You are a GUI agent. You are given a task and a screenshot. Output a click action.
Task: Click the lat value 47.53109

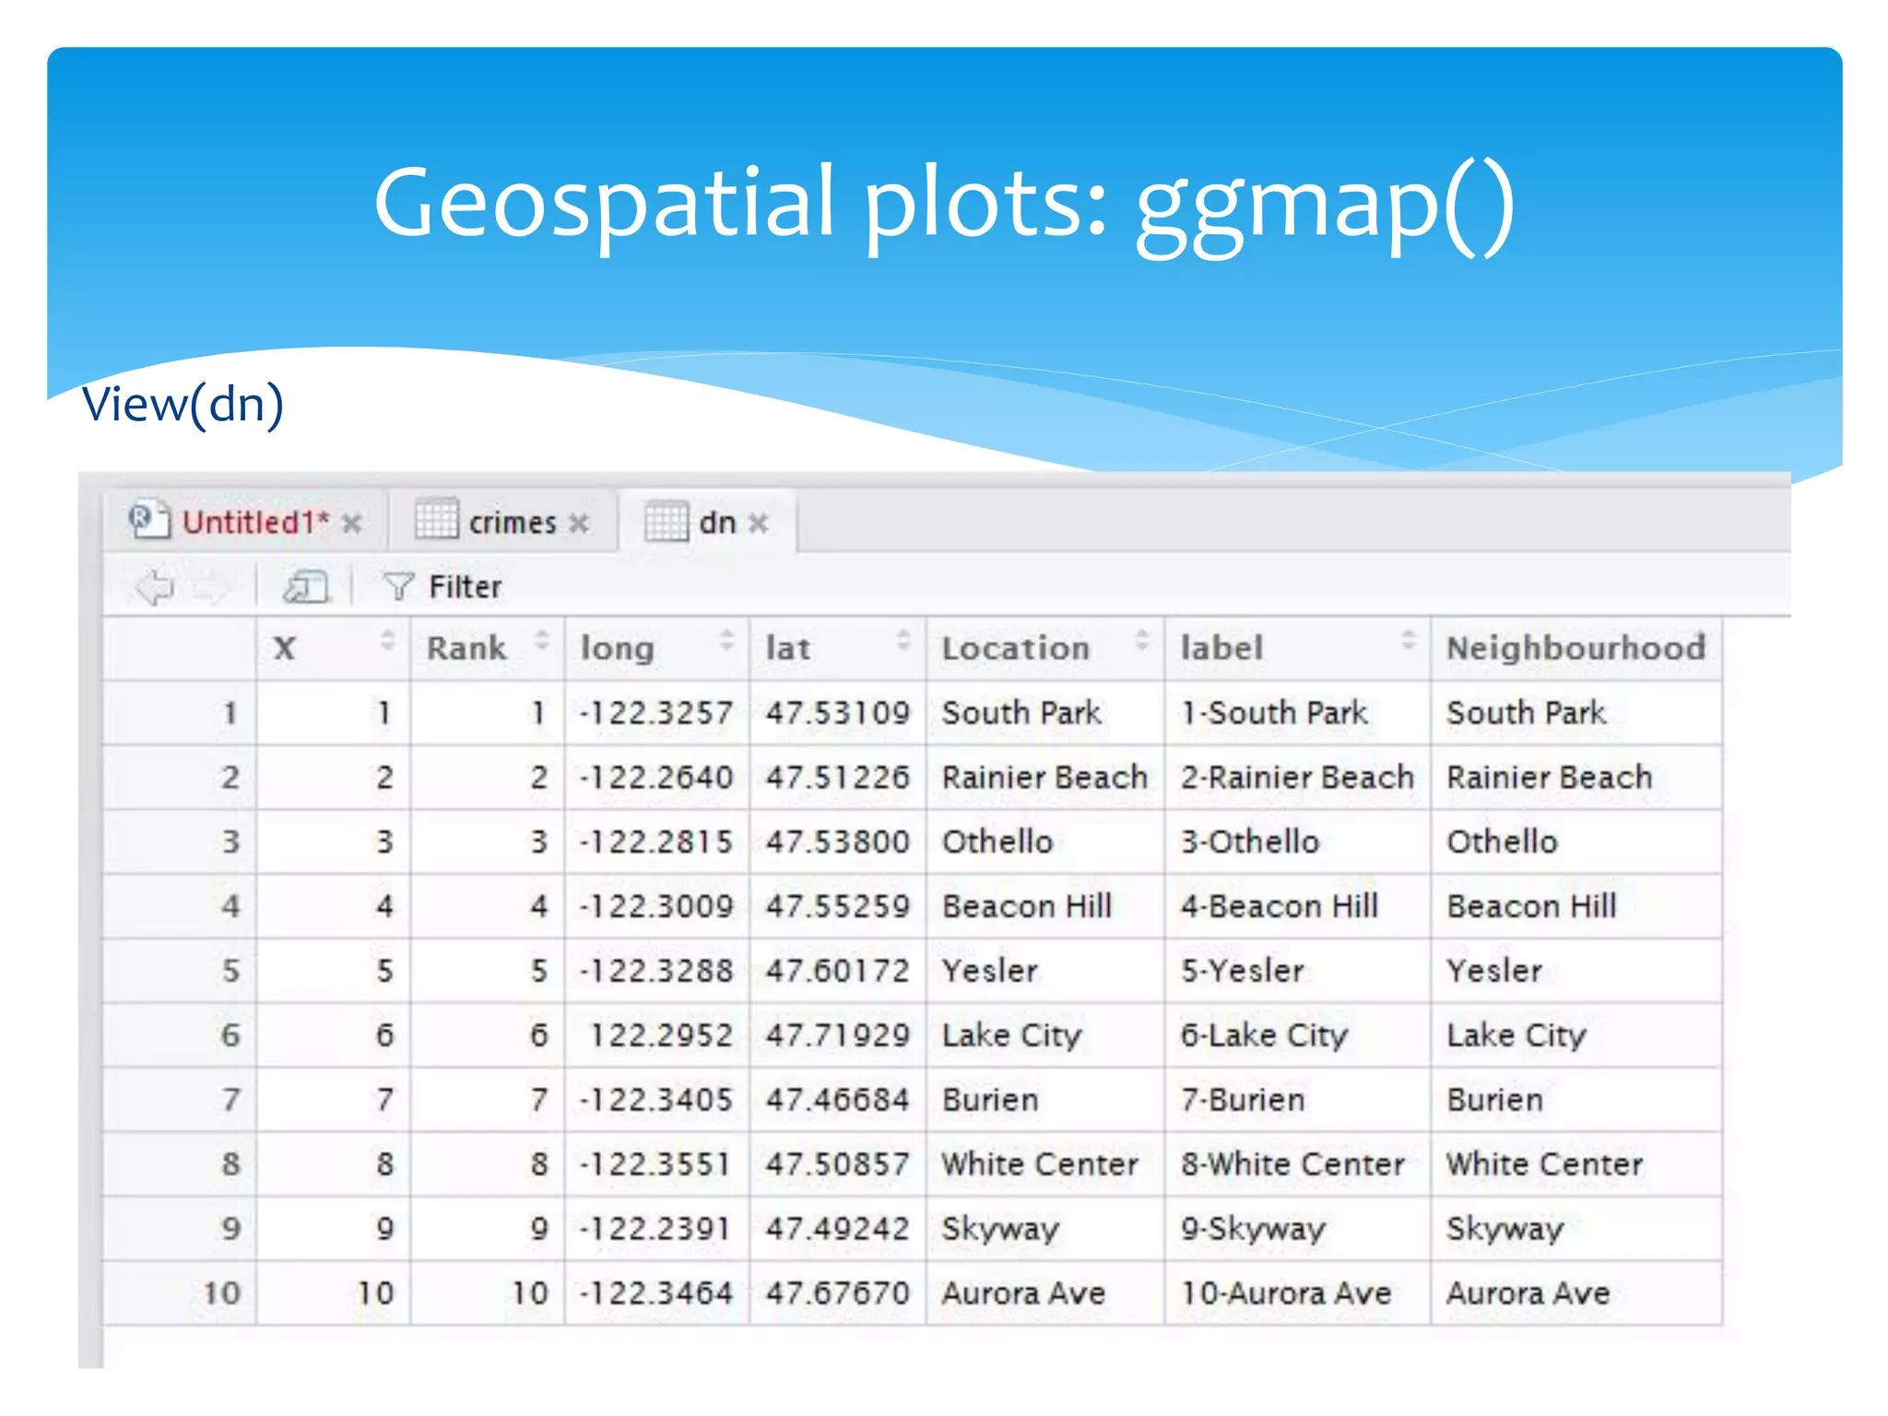tap(837, 713)
